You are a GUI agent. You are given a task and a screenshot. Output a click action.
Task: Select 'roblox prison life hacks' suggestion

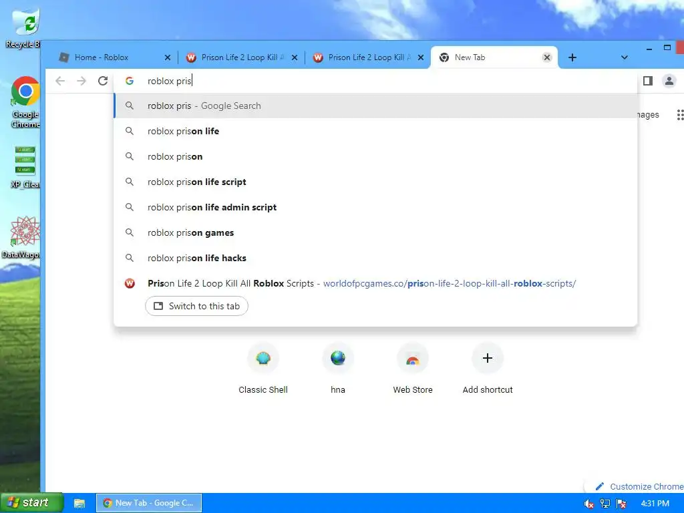(375, 257)
